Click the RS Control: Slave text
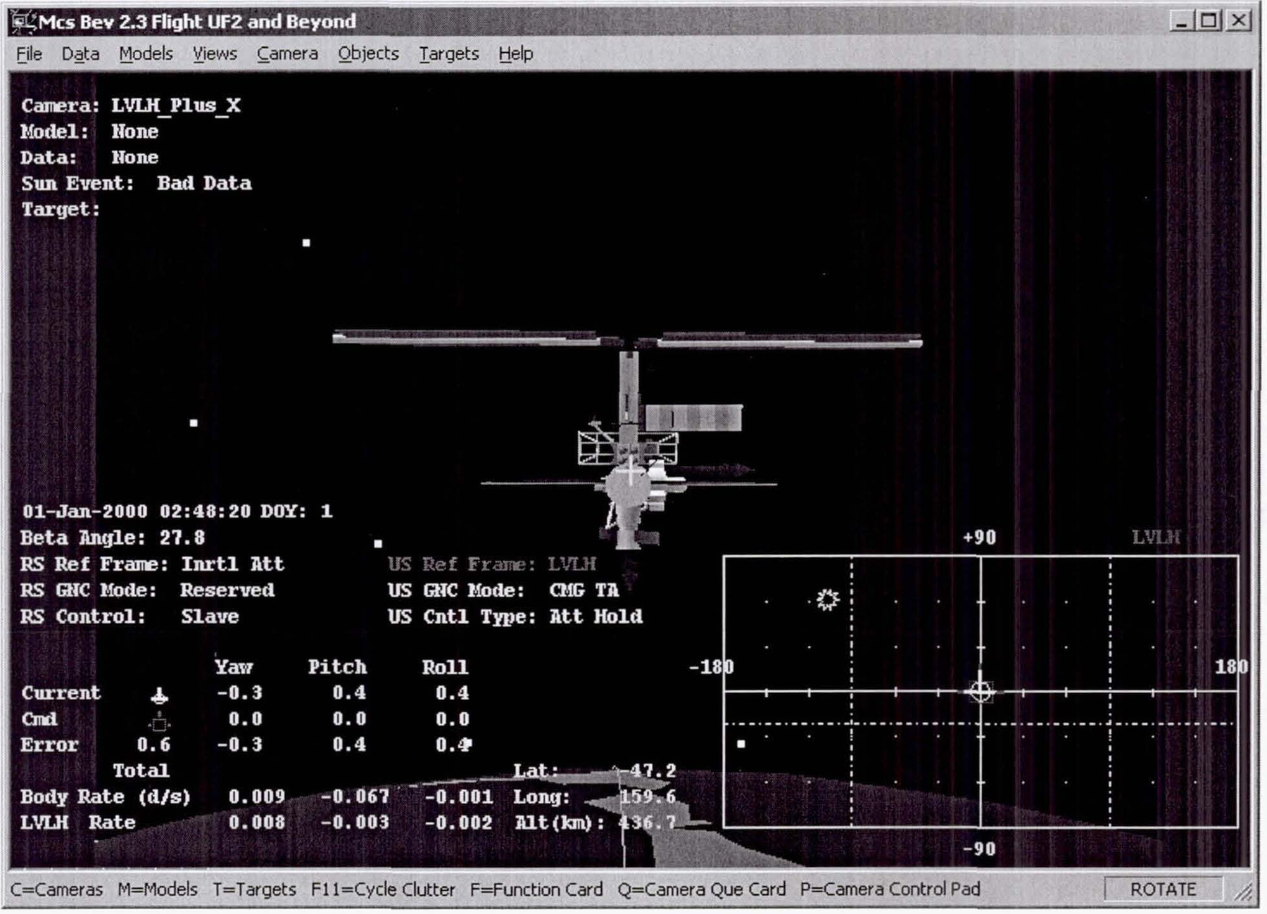 pos(130,616)
